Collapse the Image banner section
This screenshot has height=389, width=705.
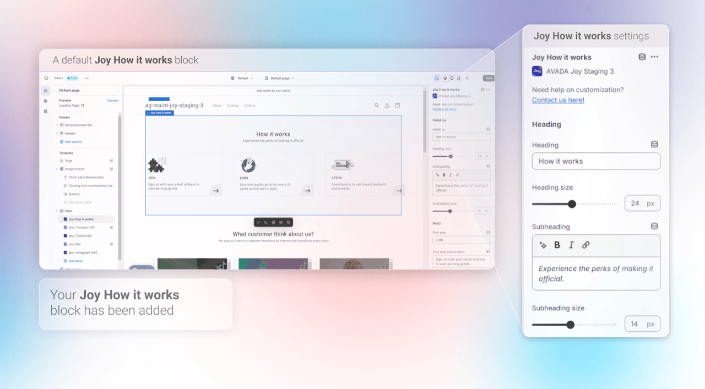click(x=57, y=169)
